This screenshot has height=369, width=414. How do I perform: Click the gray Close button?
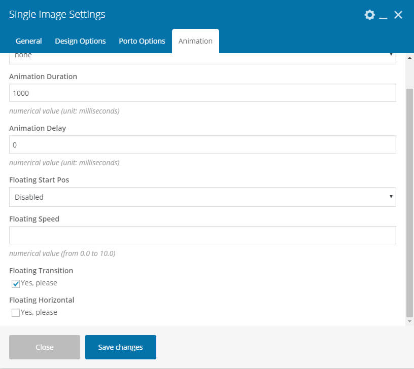click(x=45, y=347)
